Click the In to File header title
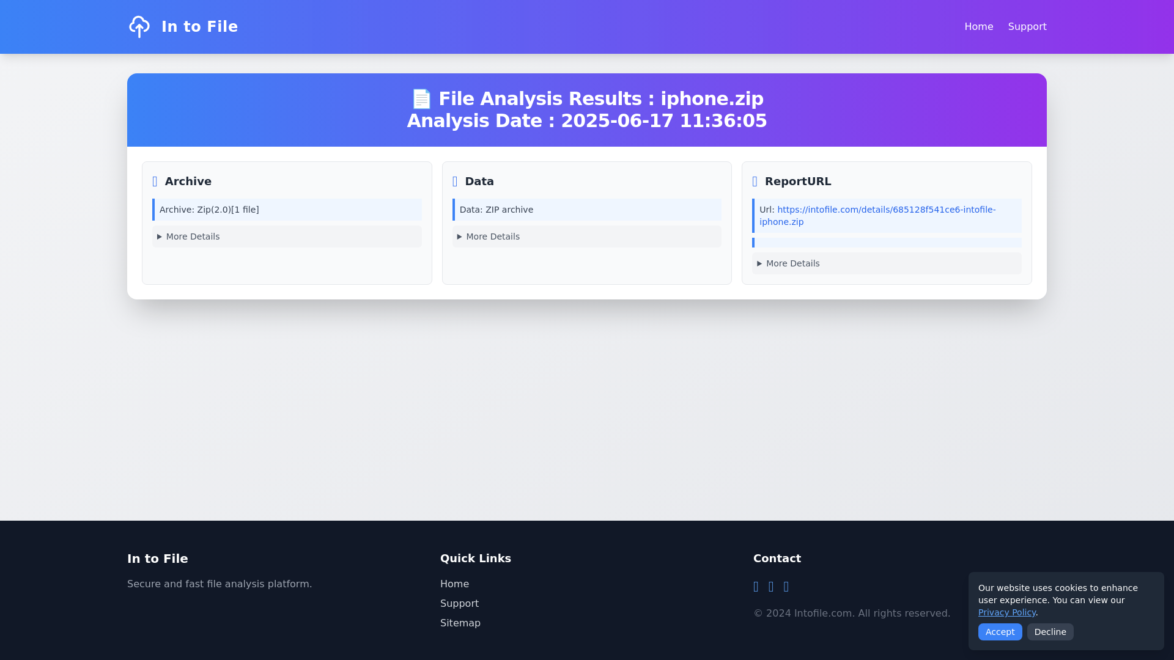 [199, 27]
